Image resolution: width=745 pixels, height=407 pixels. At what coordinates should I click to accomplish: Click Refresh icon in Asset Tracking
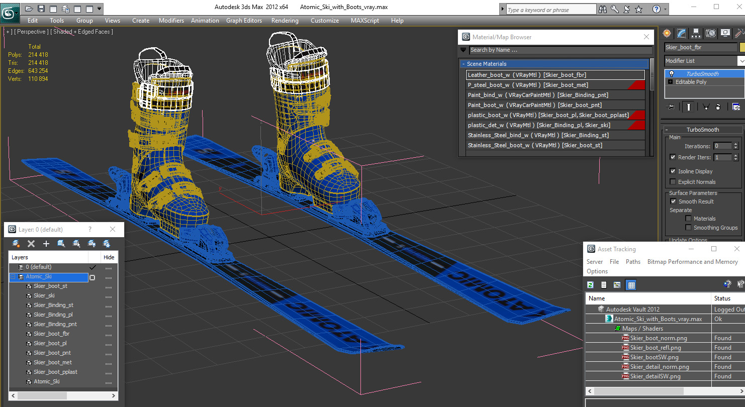coord(591,285)
